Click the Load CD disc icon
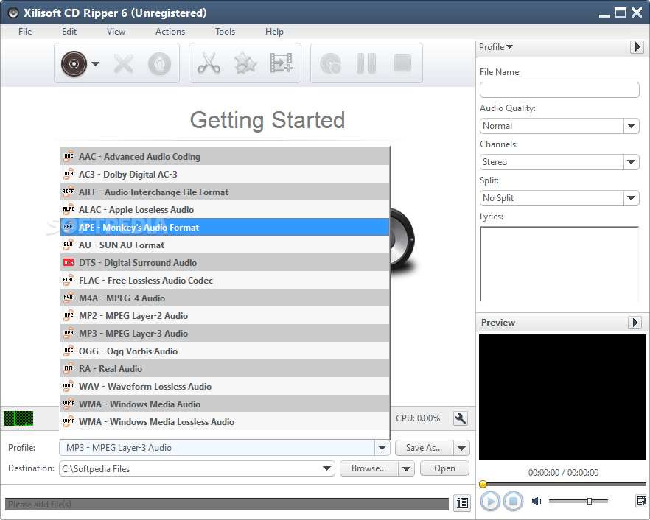Screen dimensions: 650x520 (x=74, y=64)
